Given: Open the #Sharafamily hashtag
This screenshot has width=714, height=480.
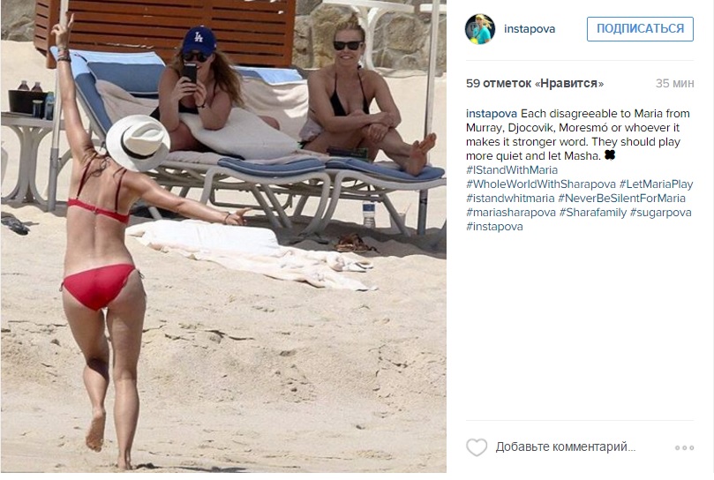Looking at the screenshot, I should (593, 213).
